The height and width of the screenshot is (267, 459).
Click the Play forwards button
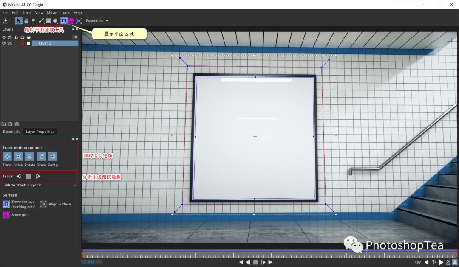(x=270, y=262)
